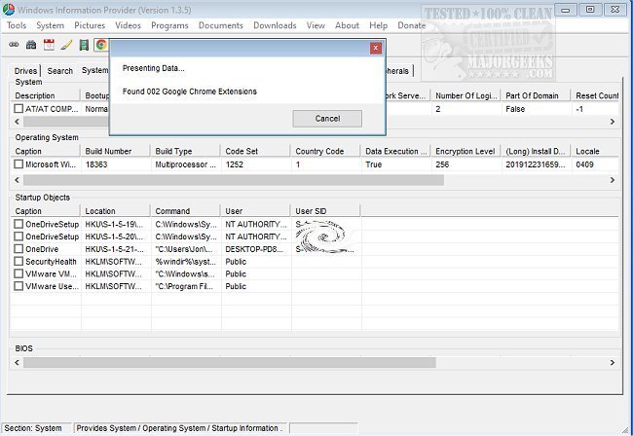Click the Operating System horizontal scrollbar thumb
633x436 pixels.
click(205, 180)
